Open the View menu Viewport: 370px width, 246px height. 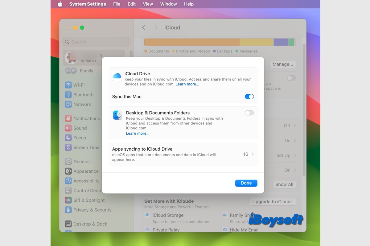pyautogui.click(x=148, y=4)
